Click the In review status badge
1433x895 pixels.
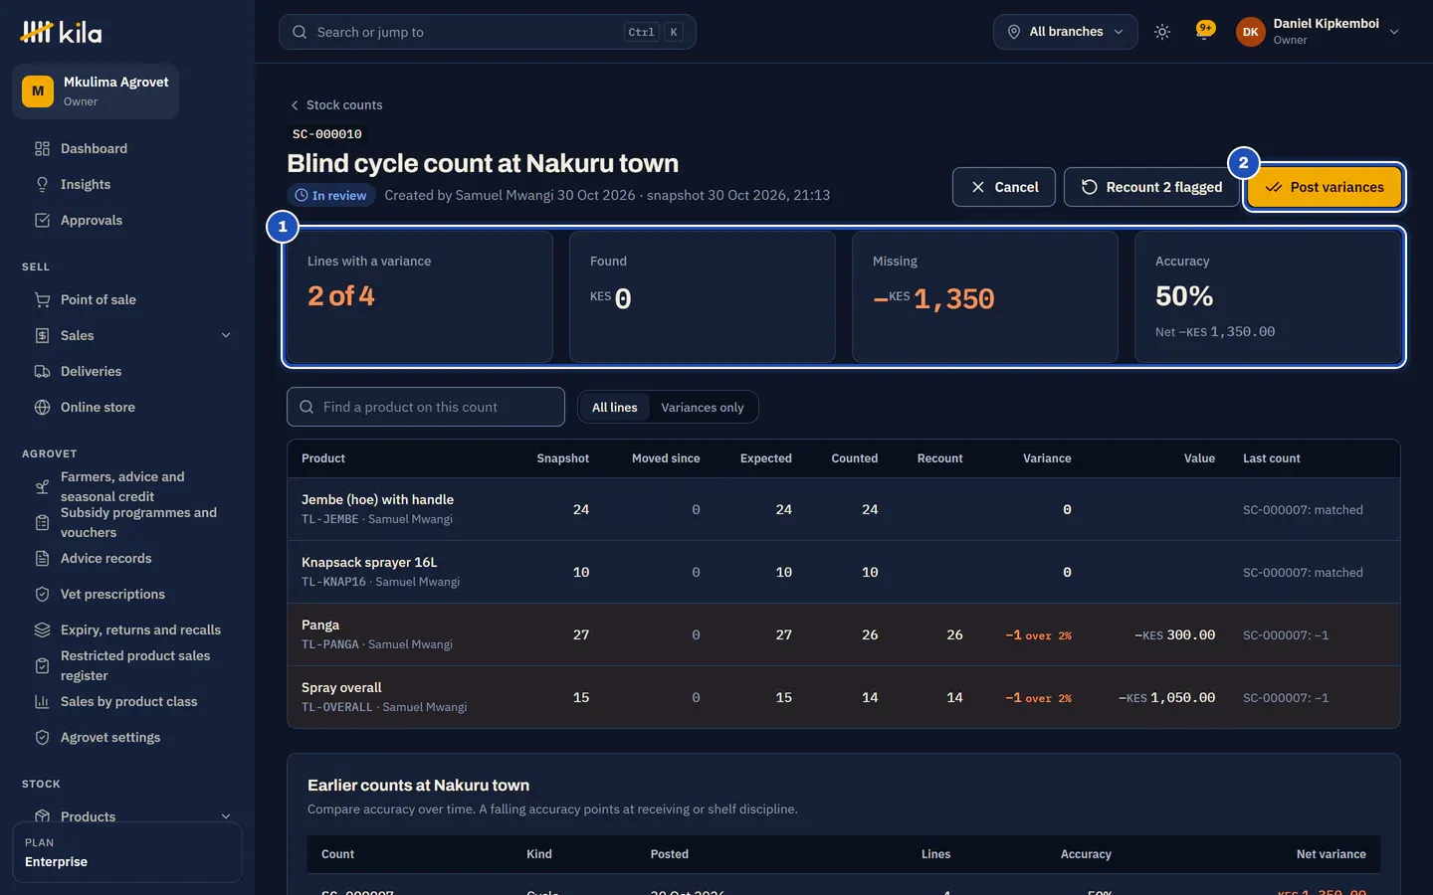click(x=331, y=195)
